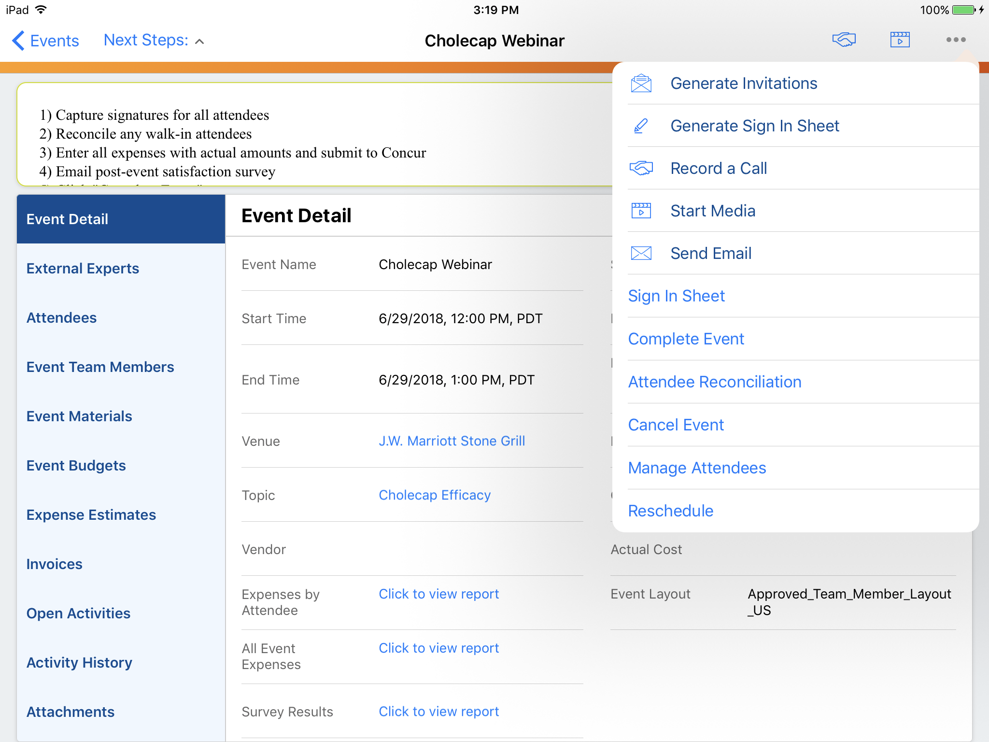Open the Cholecap Efficacy topic link
Image resolution: width=989 pixels, height=742 pixels.
[434, 495]
